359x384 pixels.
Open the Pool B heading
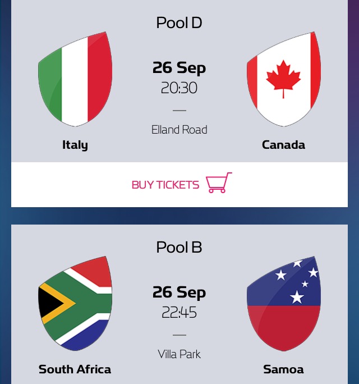point(179,248)
